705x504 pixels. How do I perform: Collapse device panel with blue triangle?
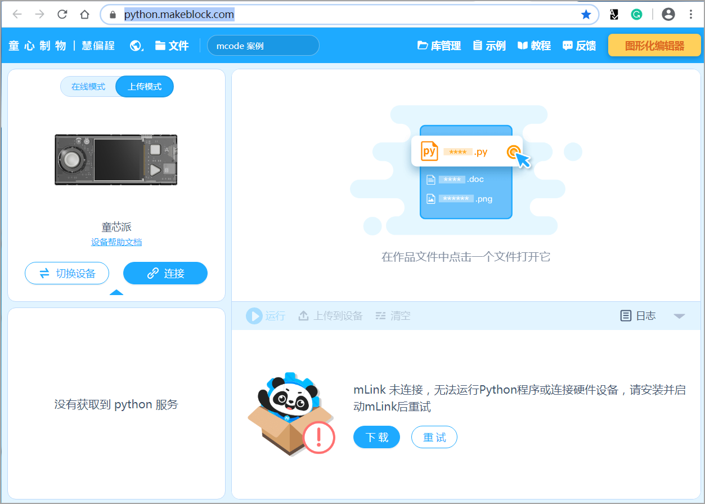point(116,292)
